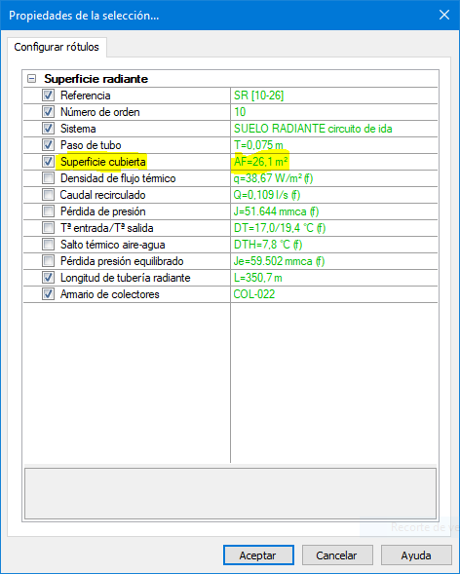The height and width of the screenshot is (574, 460).
Task: Click the Aceptar button
Action: pos(258,555)
